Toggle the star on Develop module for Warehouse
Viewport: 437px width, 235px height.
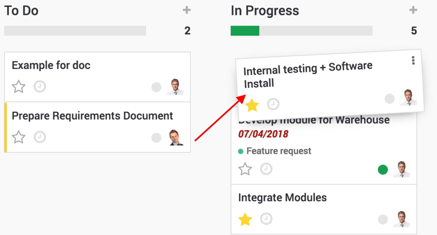[245, 169]
